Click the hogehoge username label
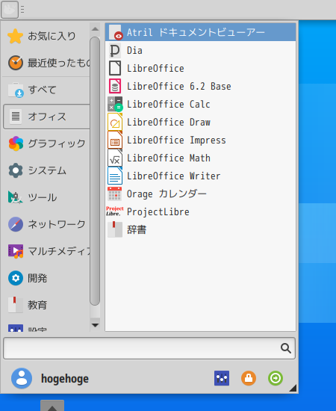Viewport: 336px width, 411px height. coord(65,379)
